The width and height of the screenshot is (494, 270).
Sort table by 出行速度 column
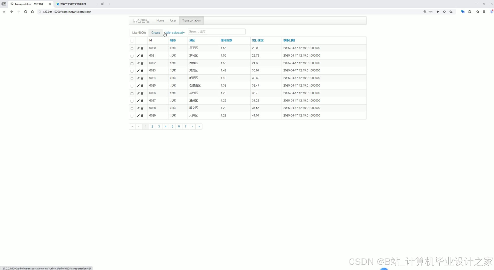pyautogui.click(x=258, y=40)
